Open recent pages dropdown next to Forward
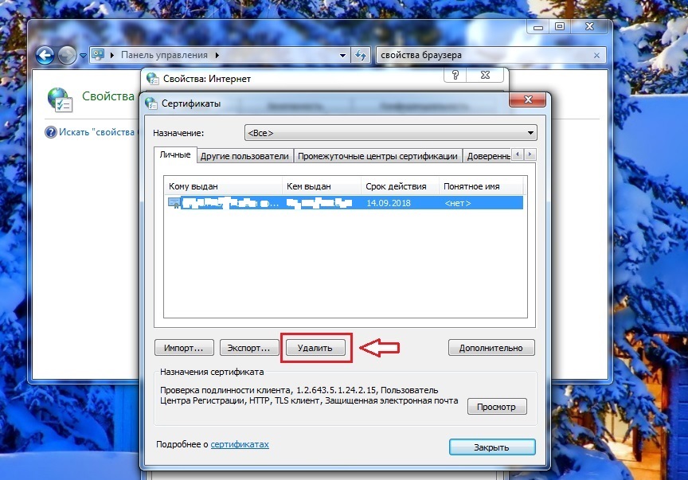 [x=82, y=55]
